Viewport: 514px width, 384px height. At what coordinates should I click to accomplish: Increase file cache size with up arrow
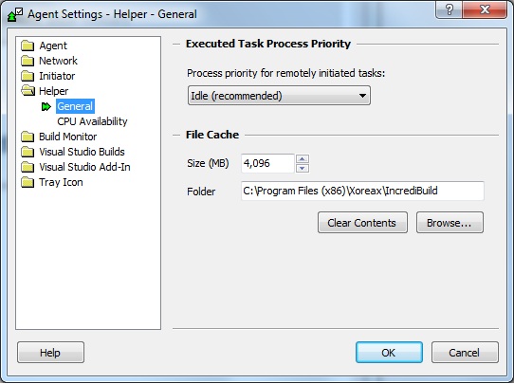pos(303,159)
